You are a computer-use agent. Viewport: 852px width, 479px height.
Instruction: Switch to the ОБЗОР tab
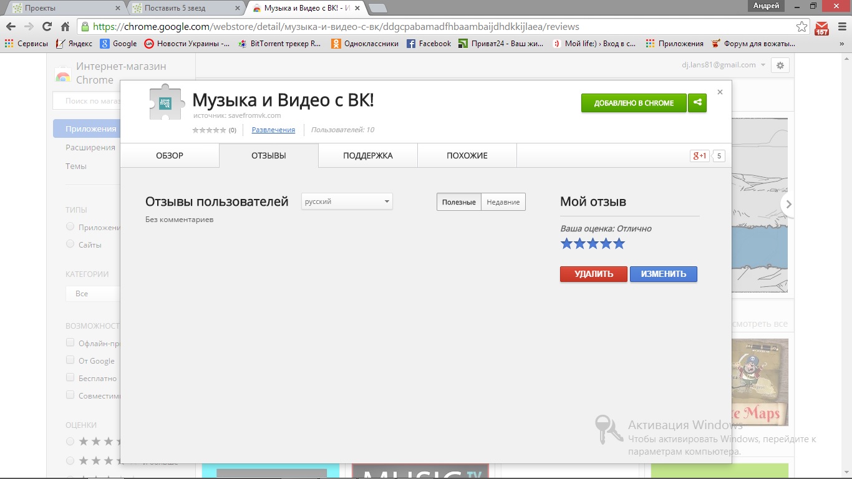point(170,155)
